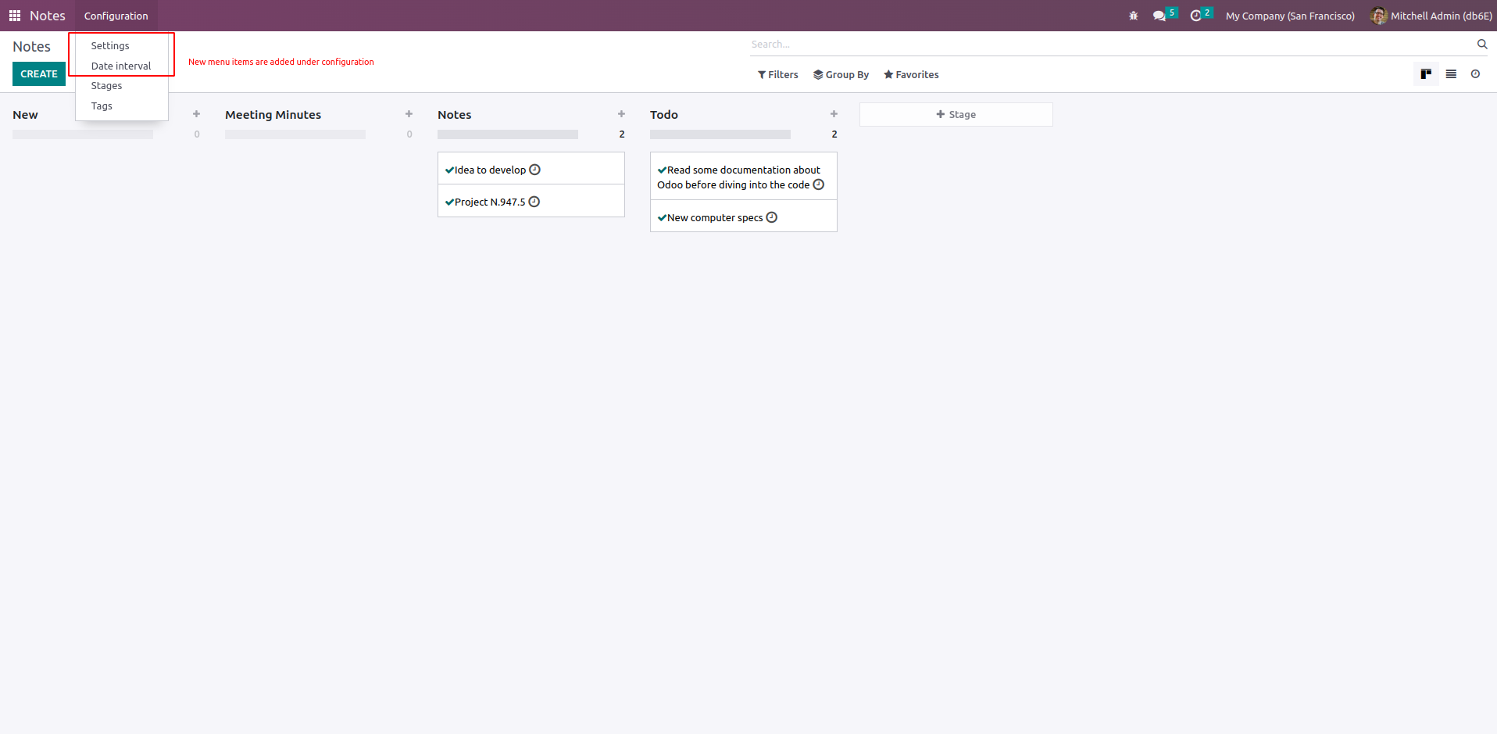Add a quick note in Notes column plus icon
The height and width of the screenshot is (734, 1497).
coord(621,114)
